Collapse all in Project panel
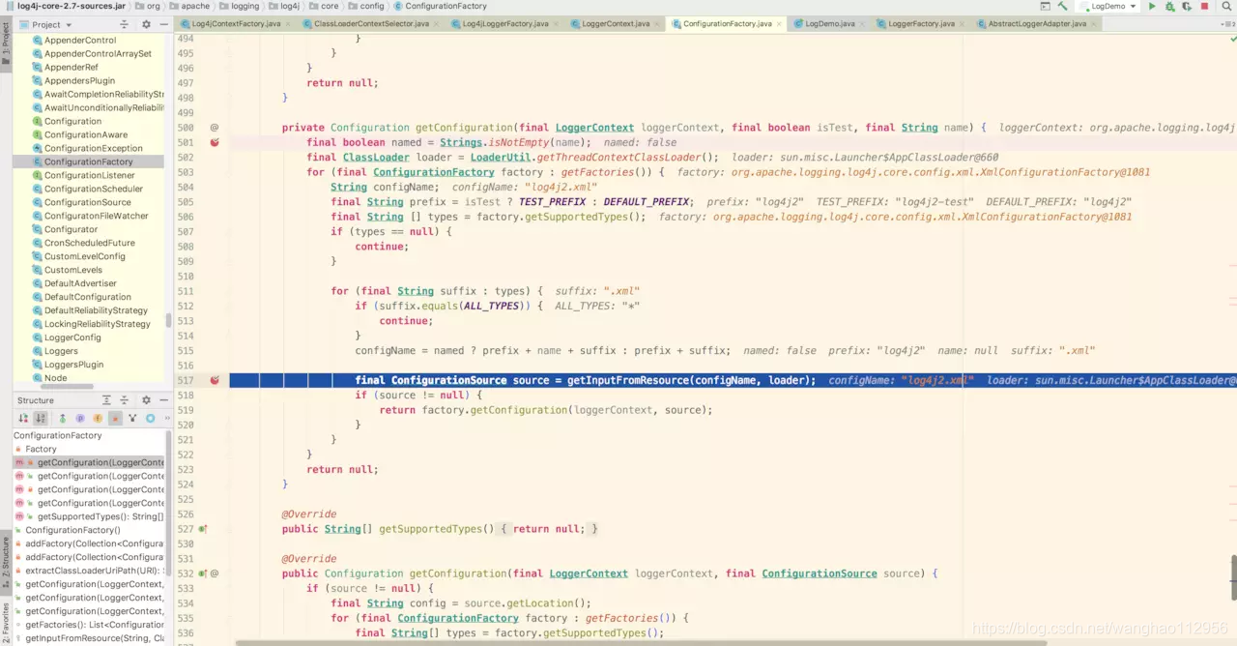Image resolution: width=1237 pixels, height=646 pixels. click(124, 24)
